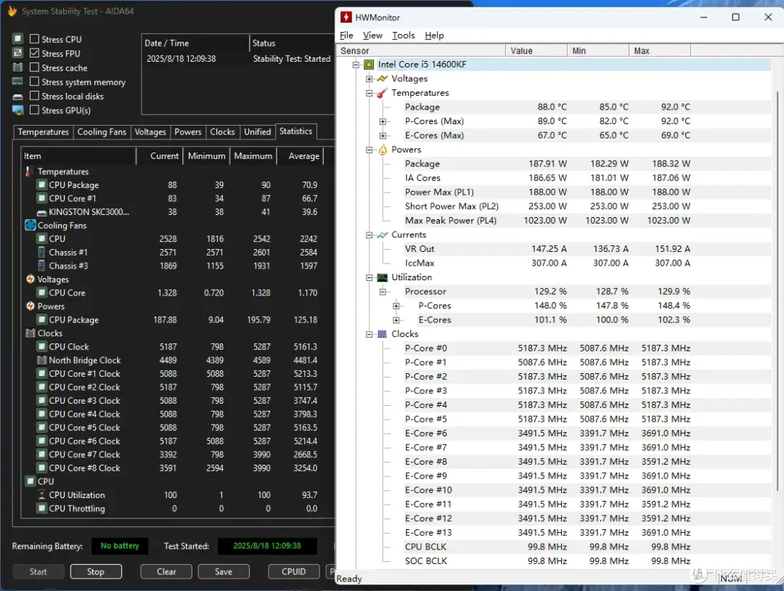This screenshot has height=591, width=784.
Task: Click the HWMonitor vertical scrollbar
Action: [777, 290]
